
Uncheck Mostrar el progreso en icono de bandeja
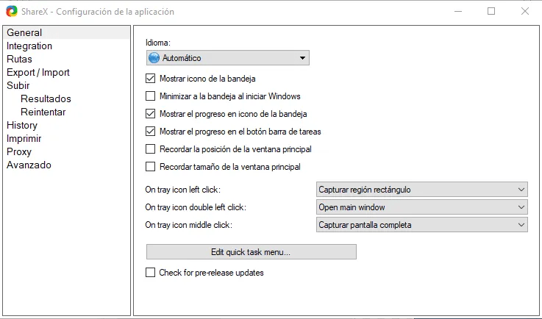(151, 114)
